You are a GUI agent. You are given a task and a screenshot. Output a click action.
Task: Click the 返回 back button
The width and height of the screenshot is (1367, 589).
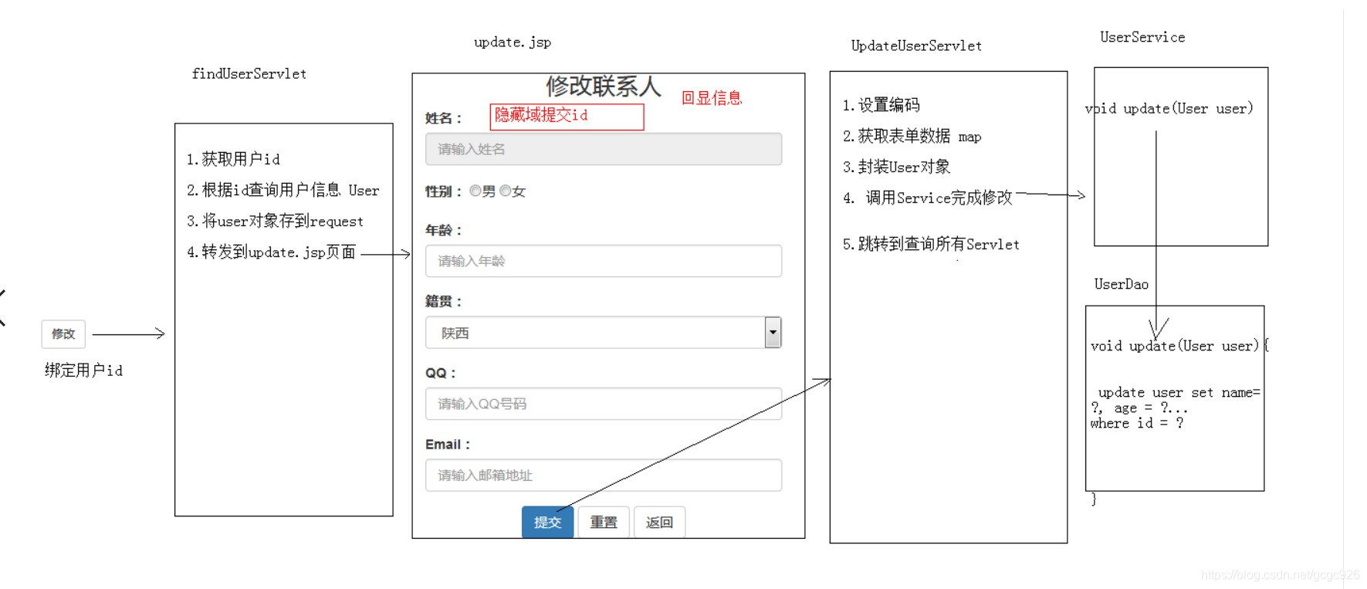(x=659, y=523)
